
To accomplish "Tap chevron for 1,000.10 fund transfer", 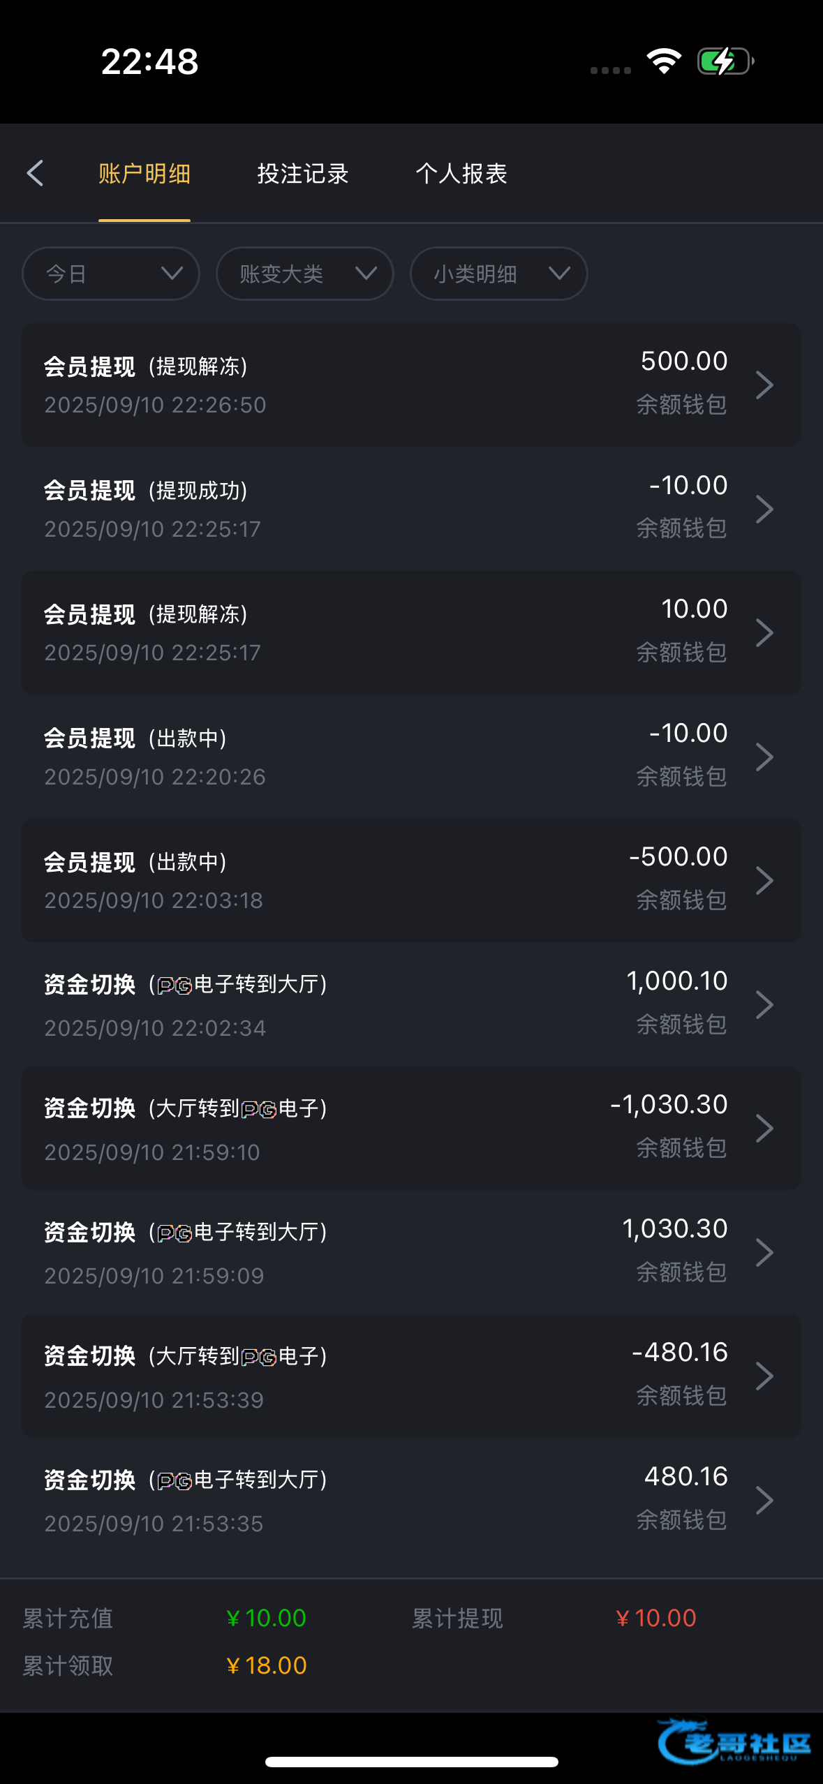I will tap(764, 1004).
